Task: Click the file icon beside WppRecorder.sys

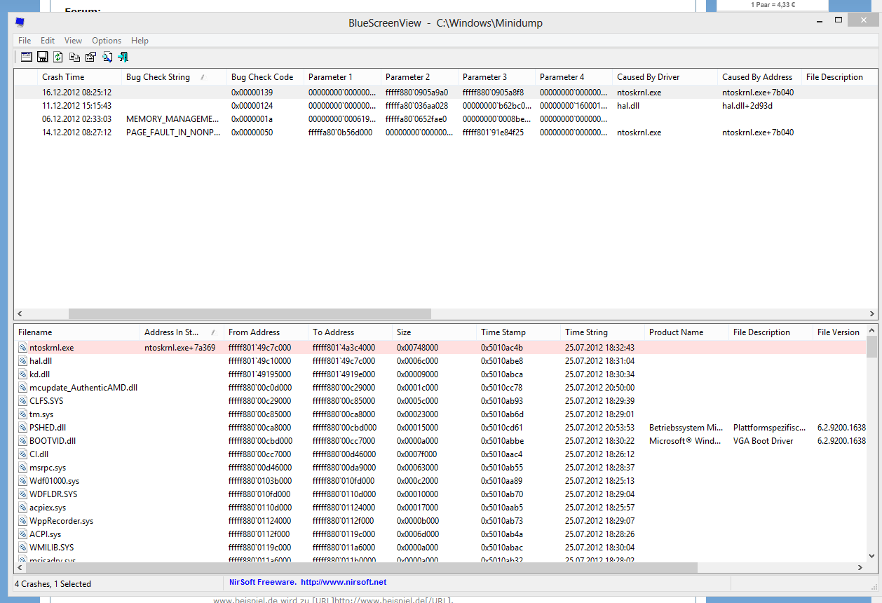Action: (x=23, y=520)
